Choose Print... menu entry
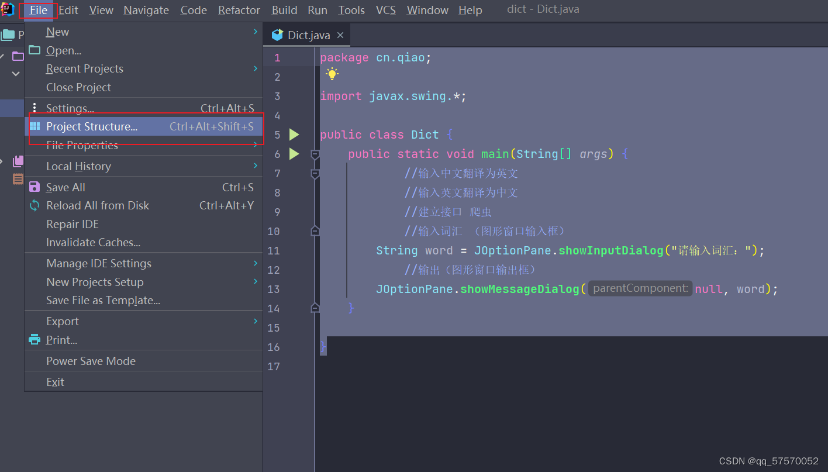 tap(143, 340)
